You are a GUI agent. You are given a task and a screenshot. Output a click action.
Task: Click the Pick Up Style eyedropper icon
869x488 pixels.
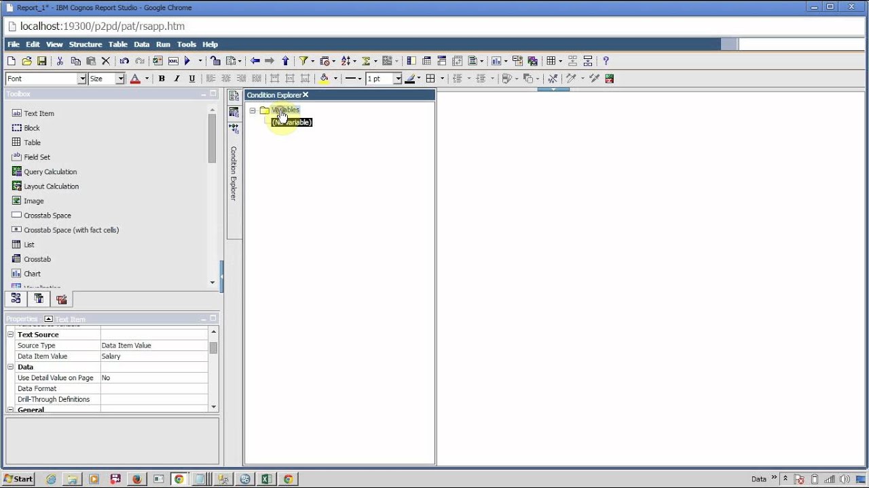[x=571, y=79]
